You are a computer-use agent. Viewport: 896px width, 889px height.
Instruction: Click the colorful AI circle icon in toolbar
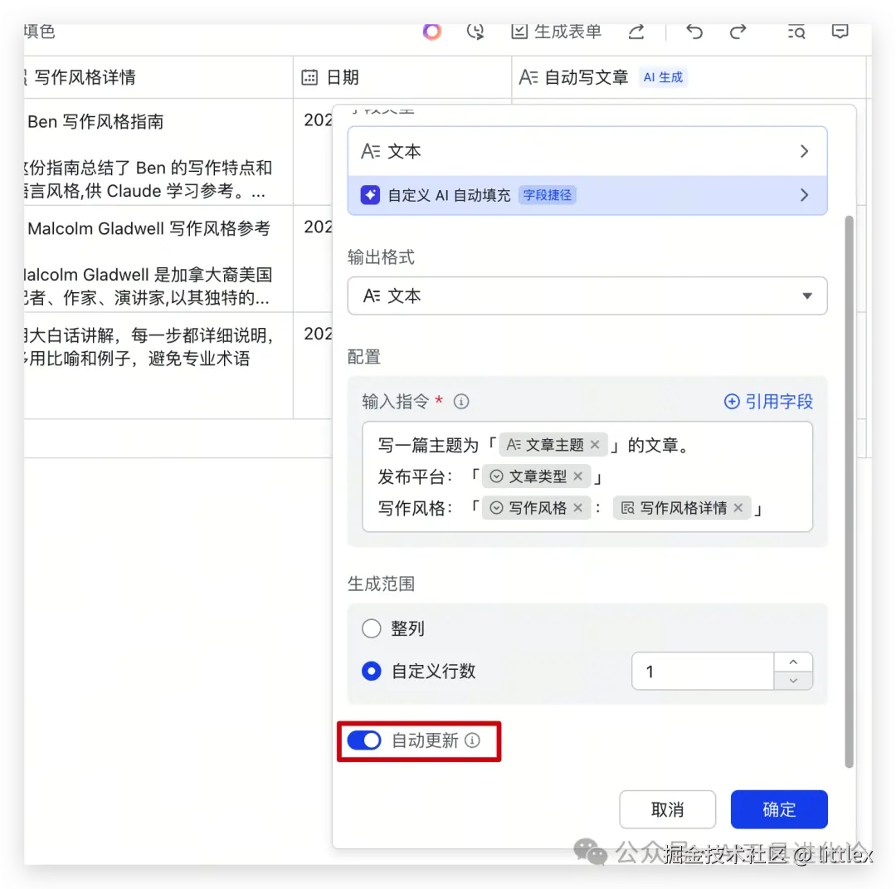432,32
